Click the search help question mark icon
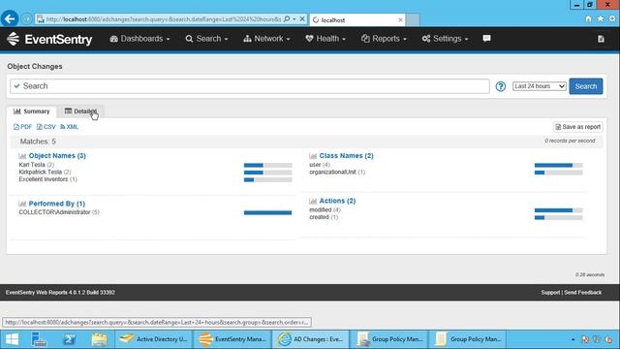The height and width of the screenshot is (349, 620). [501, 86]
